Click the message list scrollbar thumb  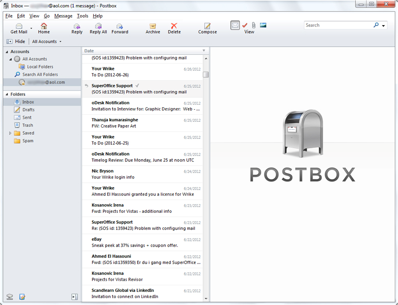coord(206,75)
